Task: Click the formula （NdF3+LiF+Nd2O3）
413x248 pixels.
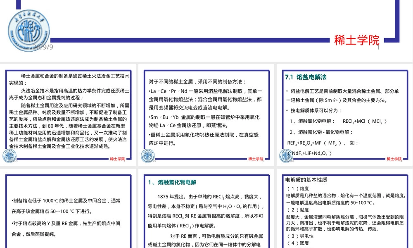Action: [310, 153]
